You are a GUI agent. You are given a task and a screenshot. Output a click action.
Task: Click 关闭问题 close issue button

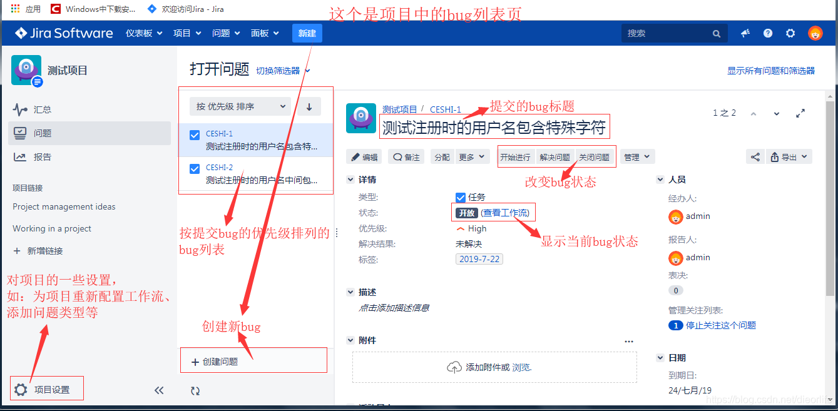tap(594, 157)
